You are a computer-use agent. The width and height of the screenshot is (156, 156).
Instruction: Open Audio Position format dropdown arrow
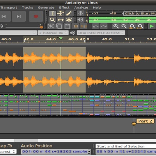(89, 152)
